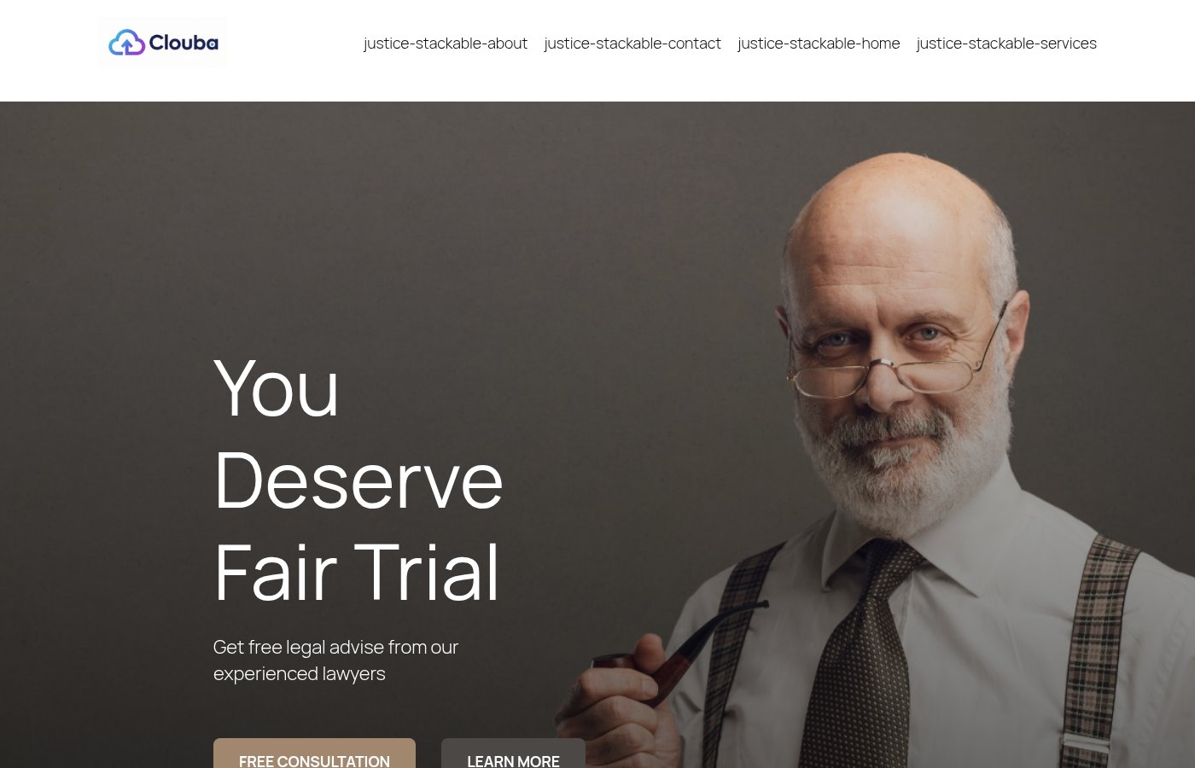The image size is (1195, 768).
Task: Click the word "You" in hero heading
Action: [277, 388]
